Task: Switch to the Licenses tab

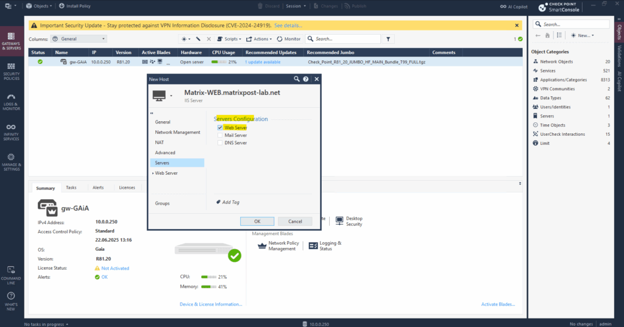Action: tap(127, 188)
